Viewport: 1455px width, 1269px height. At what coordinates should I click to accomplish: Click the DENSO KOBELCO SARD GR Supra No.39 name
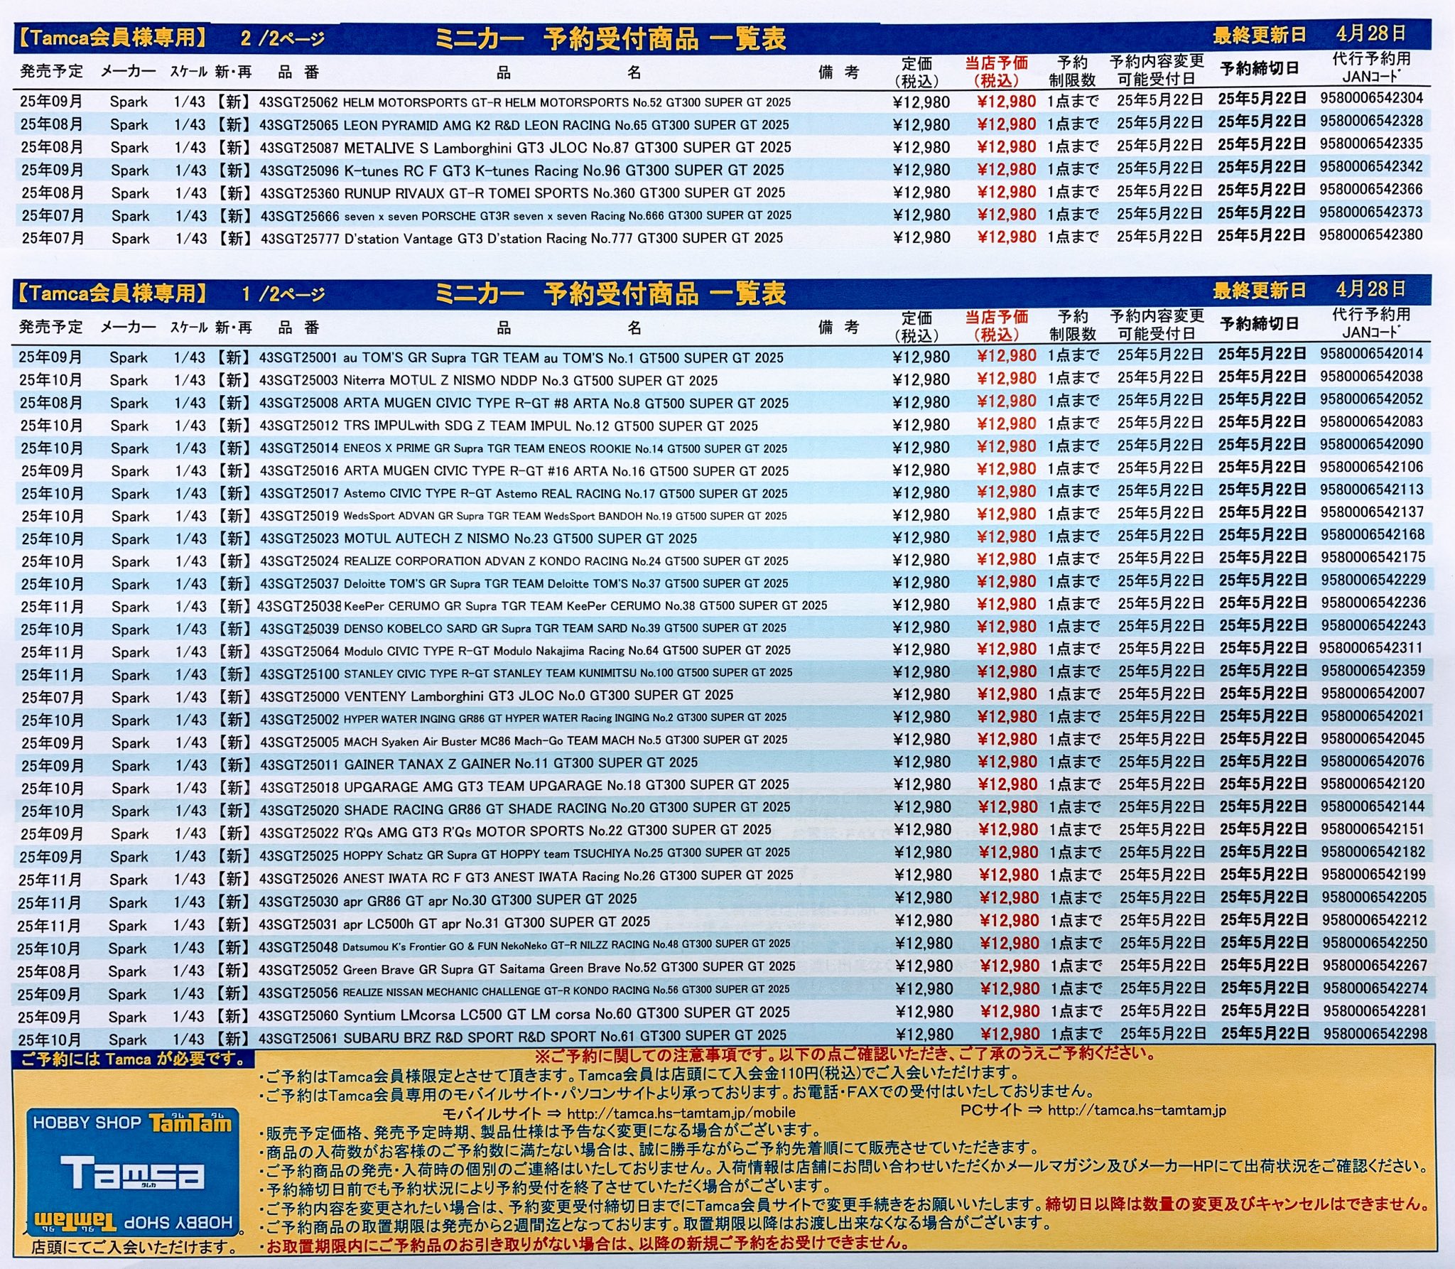565,629
